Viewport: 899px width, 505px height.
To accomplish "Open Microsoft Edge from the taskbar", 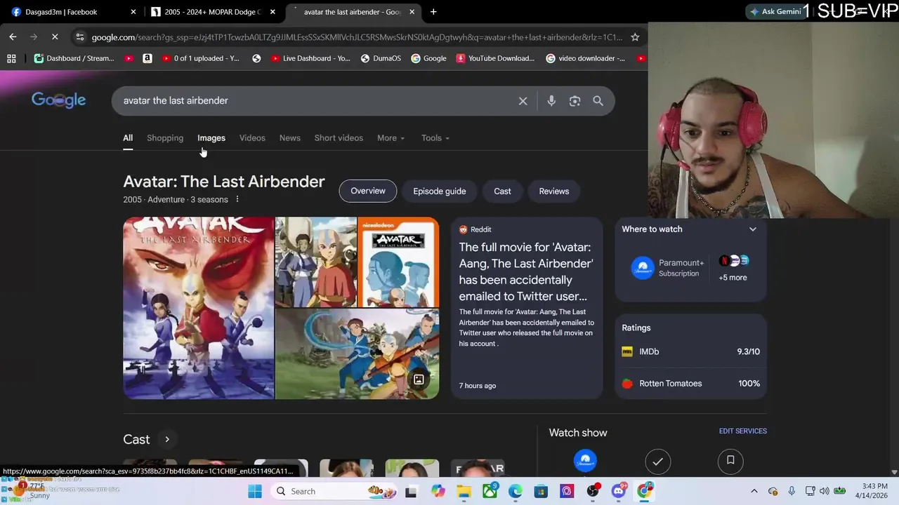I will tap(516, 491).
